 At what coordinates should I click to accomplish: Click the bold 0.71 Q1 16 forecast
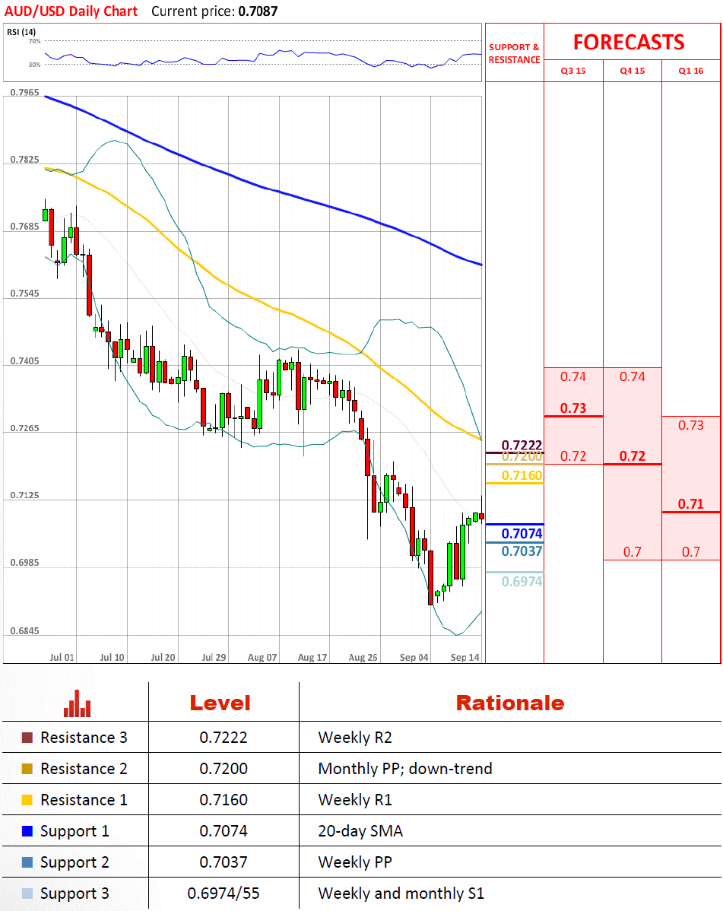pos(691,503)
